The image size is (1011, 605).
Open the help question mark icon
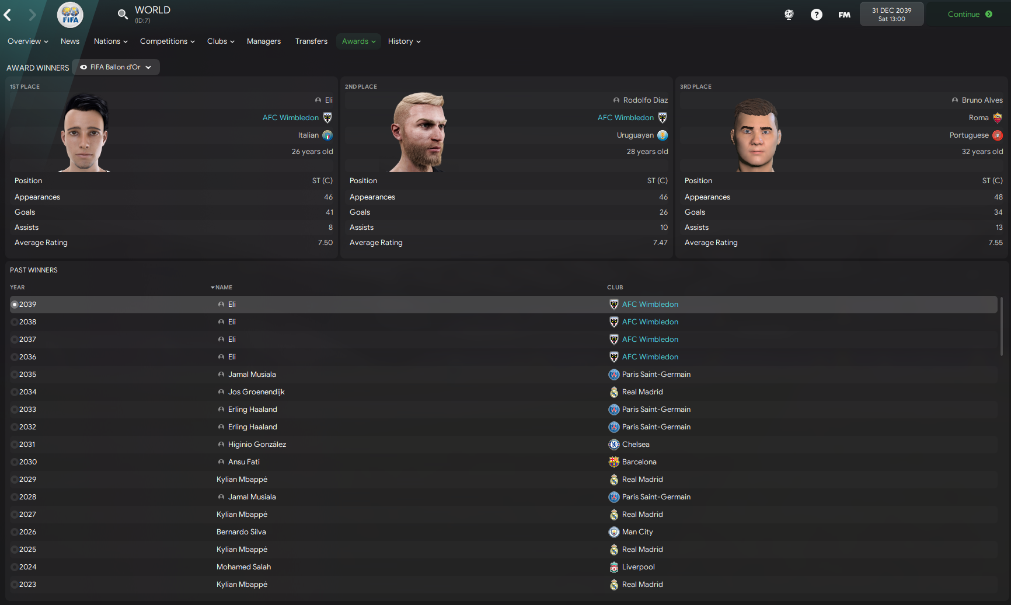coord(816,15)
